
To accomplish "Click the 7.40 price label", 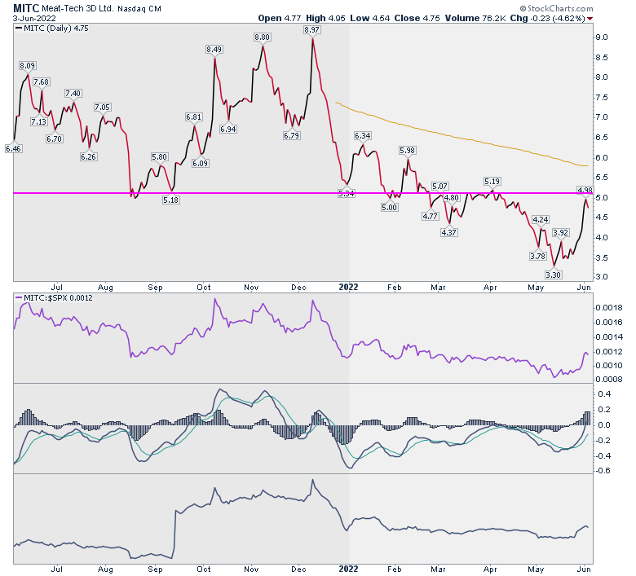I will tap(73, 93).
